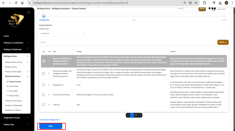This screenshot has width=235, height=131.
Task: Open the user account dropdown arrow
Action: click(230, 8)
